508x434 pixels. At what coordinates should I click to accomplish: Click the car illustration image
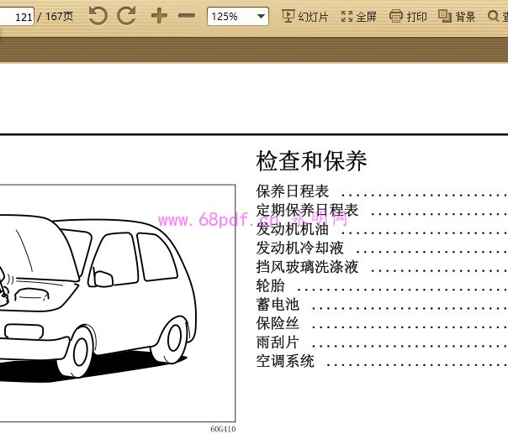point(118,302)
